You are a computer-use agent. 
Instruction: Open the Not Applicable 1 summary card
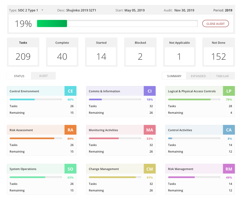click(179, 52)
